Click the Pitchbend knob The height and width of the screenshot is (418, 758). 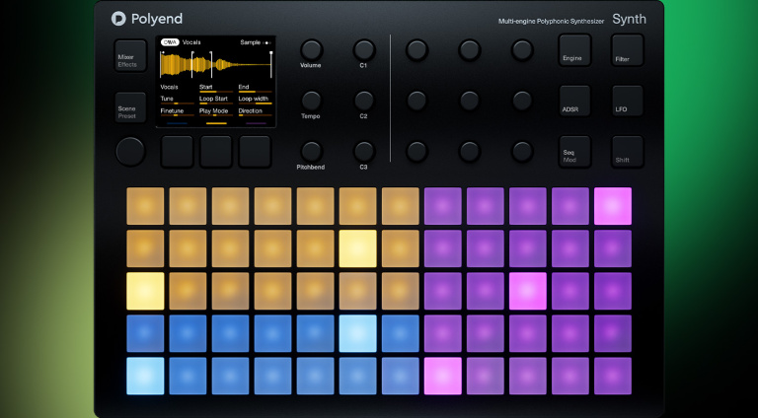(x=311, y=151)
